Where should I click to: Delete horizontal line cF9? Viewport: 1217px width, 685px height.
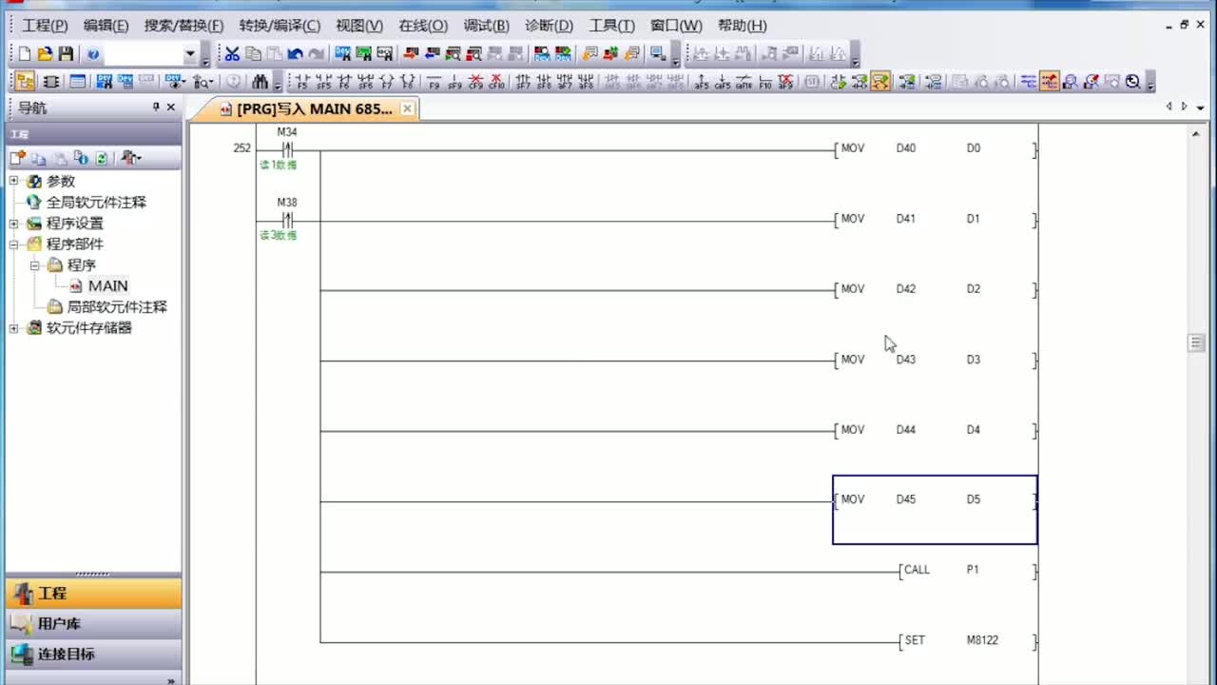(475, 82)
